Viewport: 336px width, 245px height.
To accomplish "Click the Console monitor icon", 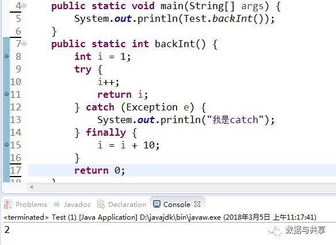I will [x=156, y=204].
